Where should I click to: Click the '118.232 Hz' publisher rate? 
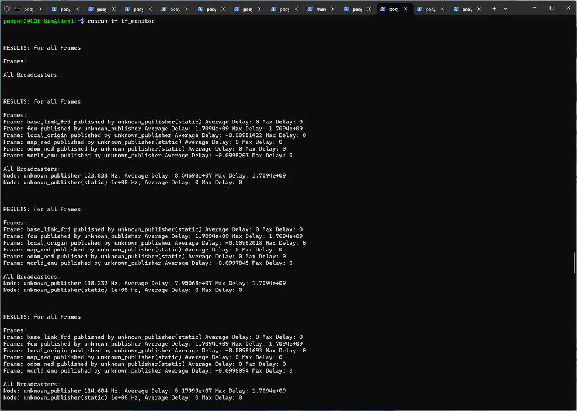(101, 283)
